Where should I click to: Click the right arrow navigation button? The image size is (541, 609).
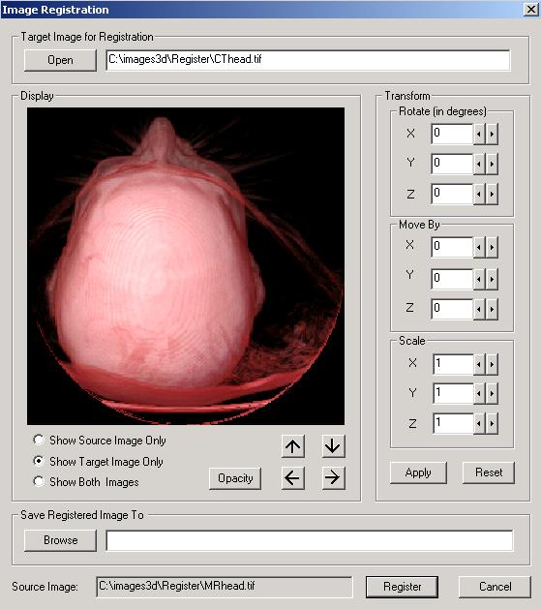(x=333, y=477)
